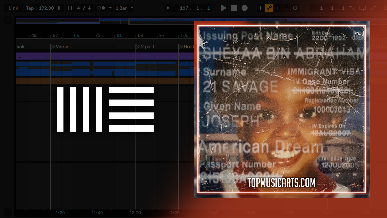The image size is (387, 218).
Task: Toggle the Metronome button
Action: [x=101, y=8]
